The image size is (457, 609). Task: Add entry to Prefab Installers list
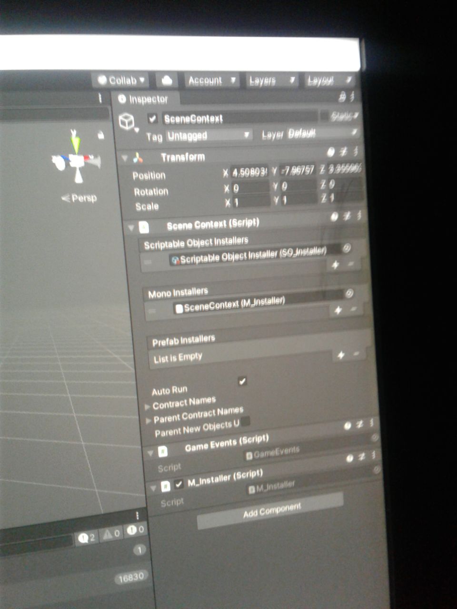341,355
